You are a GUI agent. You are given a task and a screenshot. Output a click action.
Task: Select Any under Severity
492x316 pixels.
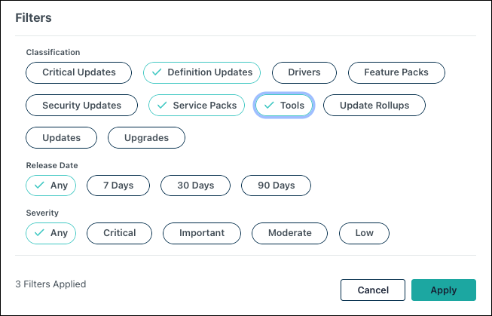click(x=50, y=233)
